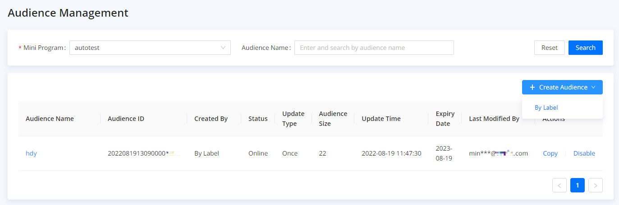Click the Audience ID column header
Viewport: 619px width, 205px height.
[x=126, y=119]
